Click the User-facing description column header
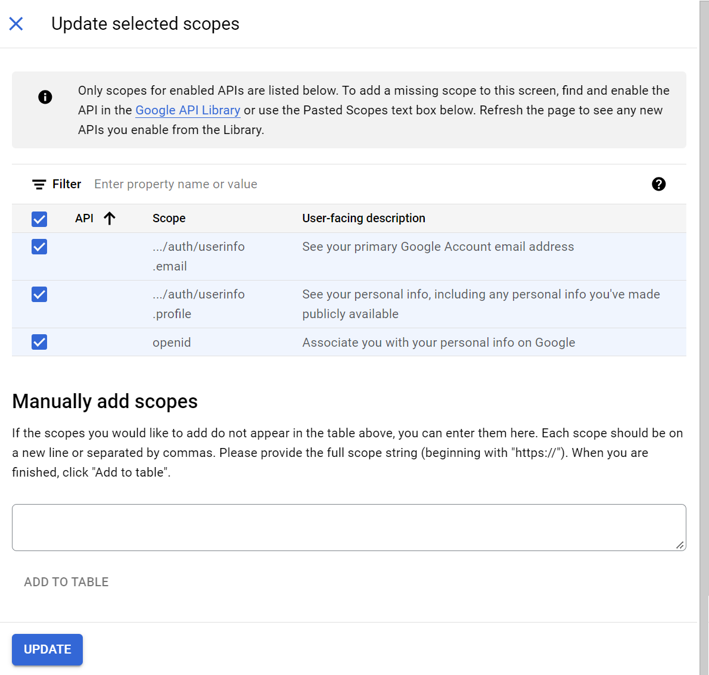 tap(363, 219)
